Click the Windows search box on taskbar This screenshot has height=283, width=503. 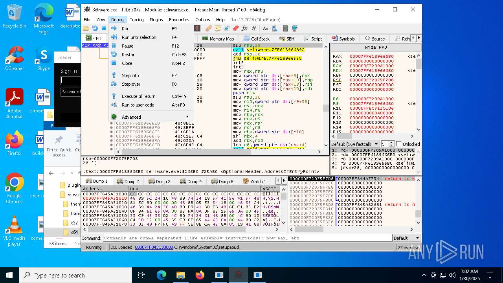coord(75,275)
